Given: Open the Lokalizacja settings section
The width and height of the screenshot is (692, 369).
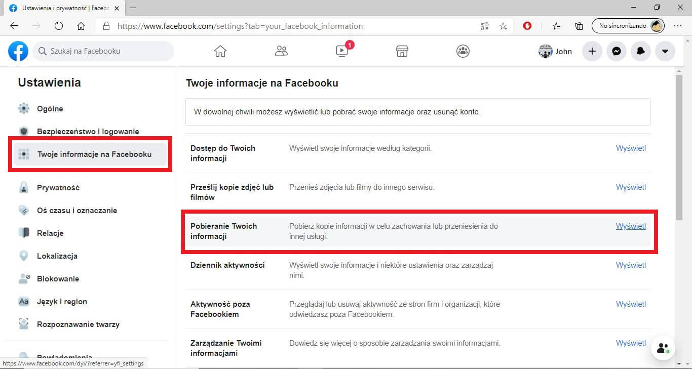Looking at the screenshot, I should pos(57,256).
